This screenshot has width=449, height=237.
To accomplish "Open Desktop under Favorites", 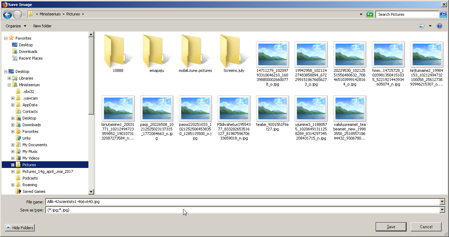I will coord(26,45).
